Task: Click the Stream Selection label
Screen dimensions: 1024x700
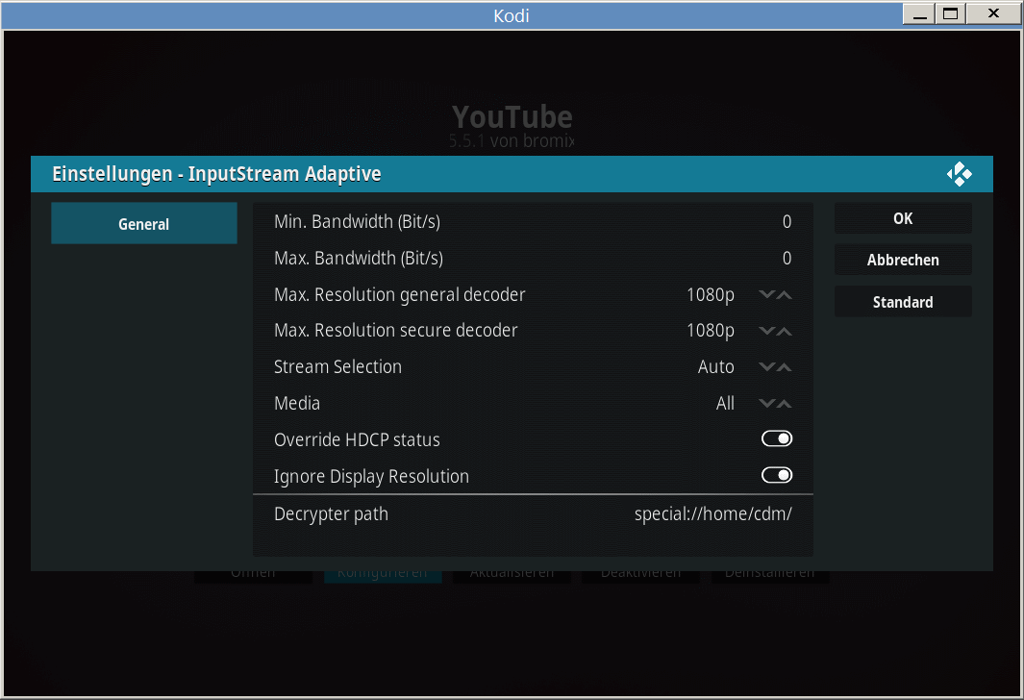Action: [337, 367]
